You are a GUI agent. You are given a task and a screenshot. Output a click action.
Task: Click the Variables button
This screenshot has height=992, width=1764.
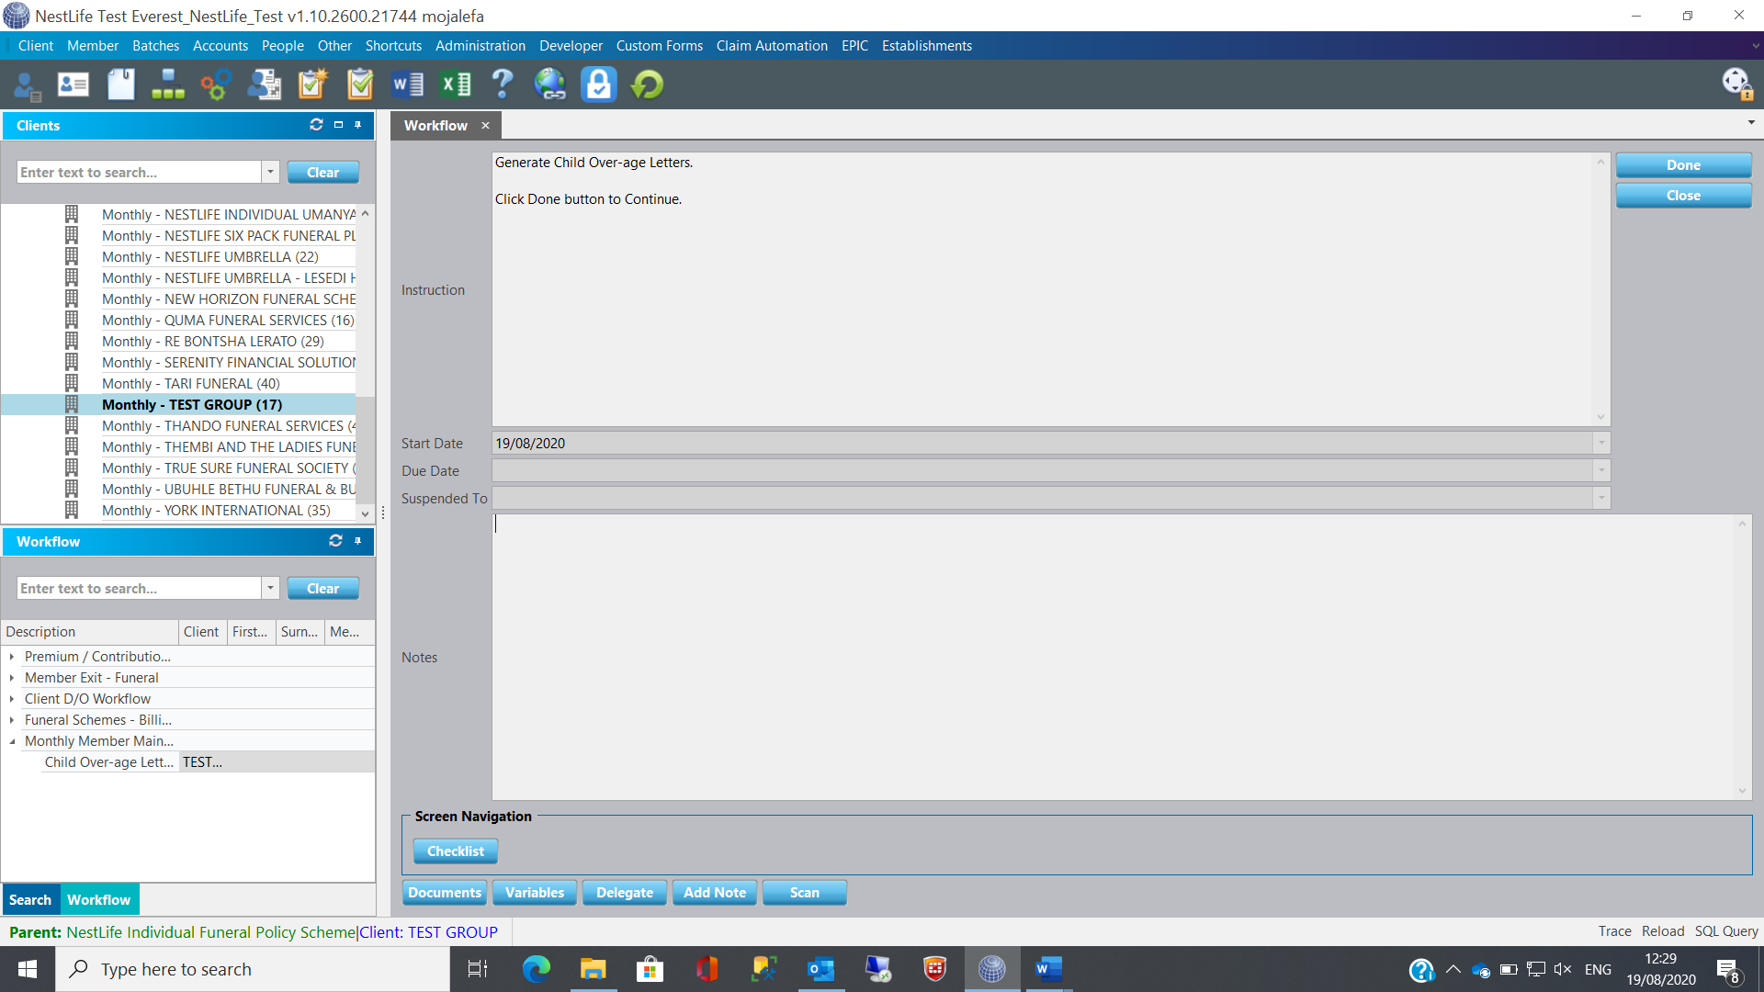[x=535, y=893]
